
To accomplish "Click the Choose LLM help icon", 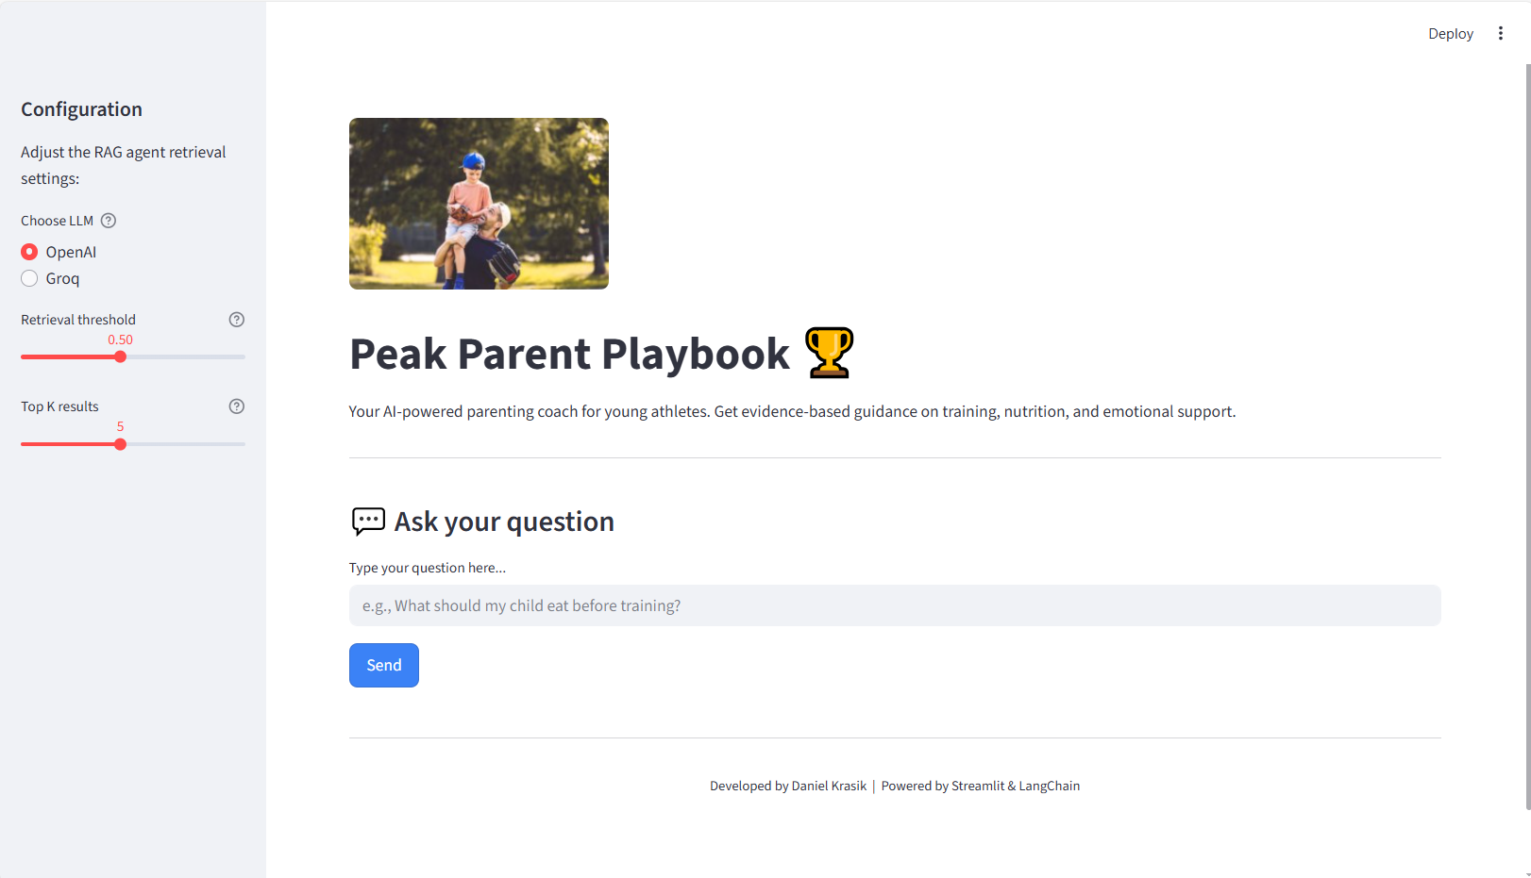I will 109,221.
